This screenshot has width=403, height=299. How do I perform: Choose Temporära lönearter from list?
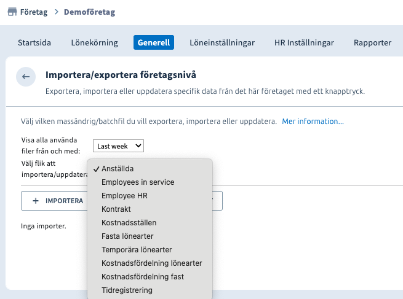(137, 250)
